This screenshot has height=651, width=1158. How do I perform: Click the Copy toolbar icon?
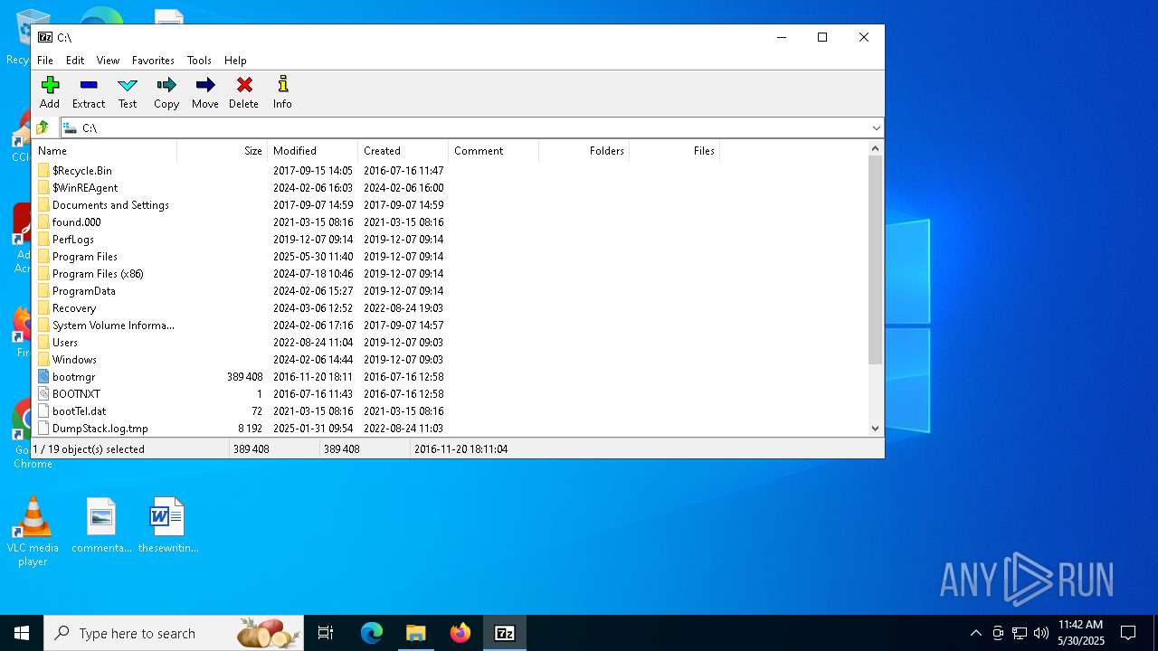(166, 92)
